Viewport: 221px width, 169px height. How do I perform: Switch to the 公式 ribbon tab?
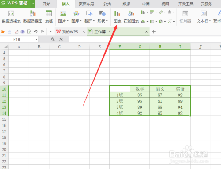(107, 4)
